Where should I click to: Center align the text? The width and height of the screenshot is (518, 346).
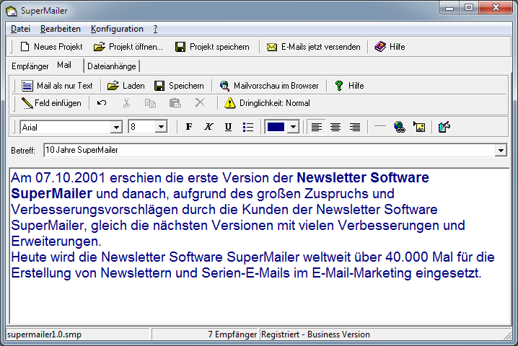[335, 127]
